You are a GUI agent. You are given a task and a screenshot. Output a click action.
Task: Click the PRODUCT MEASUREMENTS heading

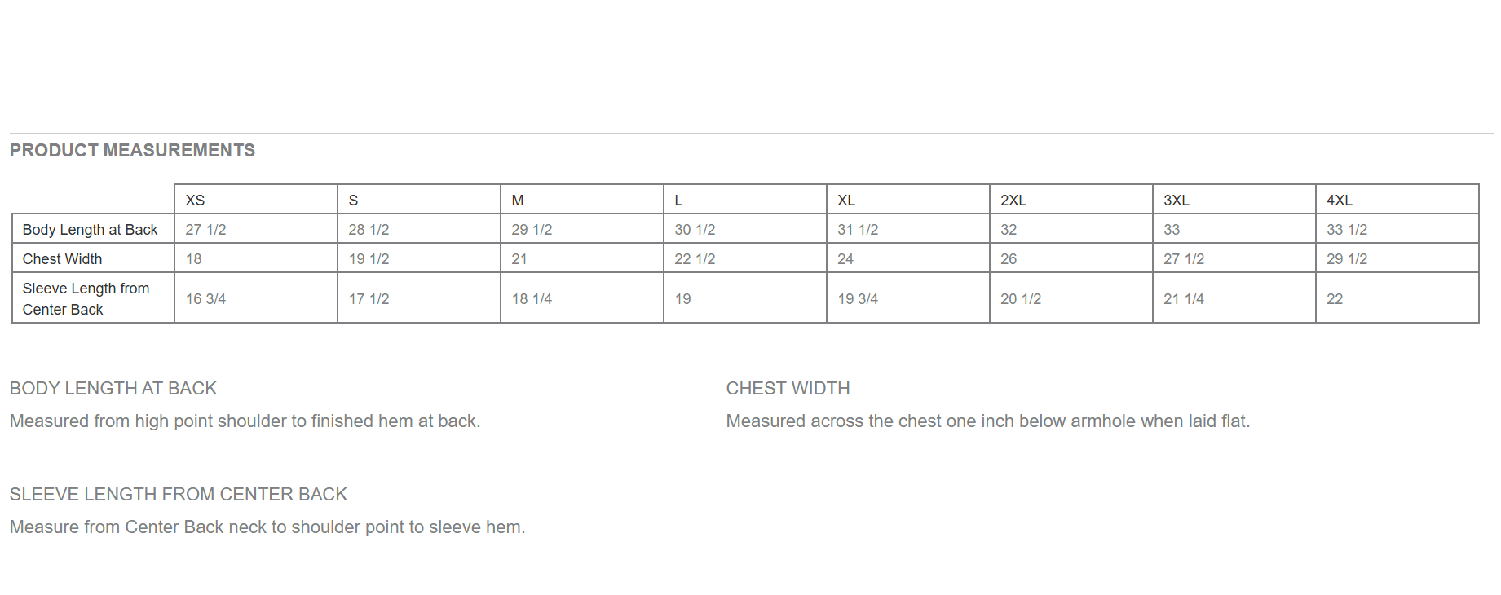132,151
